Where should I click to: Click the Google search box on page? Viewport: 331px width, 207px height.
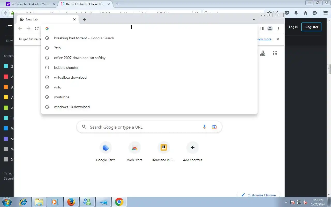pos(149,127)
